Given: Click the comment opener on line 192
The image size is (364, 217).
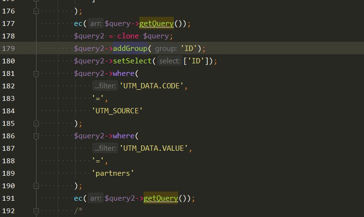Looking at the screenshot, I should click(78, 210).
